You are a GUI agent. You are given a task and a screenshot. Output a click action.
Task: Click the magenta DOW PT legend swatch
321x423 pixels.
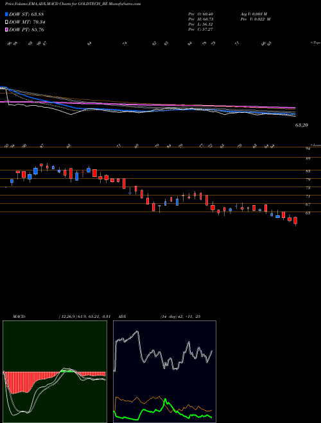pos(6,29)
